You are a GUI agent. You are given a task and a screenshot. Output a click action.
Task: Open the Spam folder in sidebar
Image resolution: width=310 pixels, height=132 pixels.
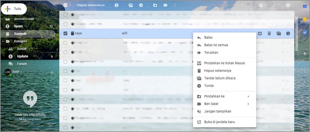[18, 26]
